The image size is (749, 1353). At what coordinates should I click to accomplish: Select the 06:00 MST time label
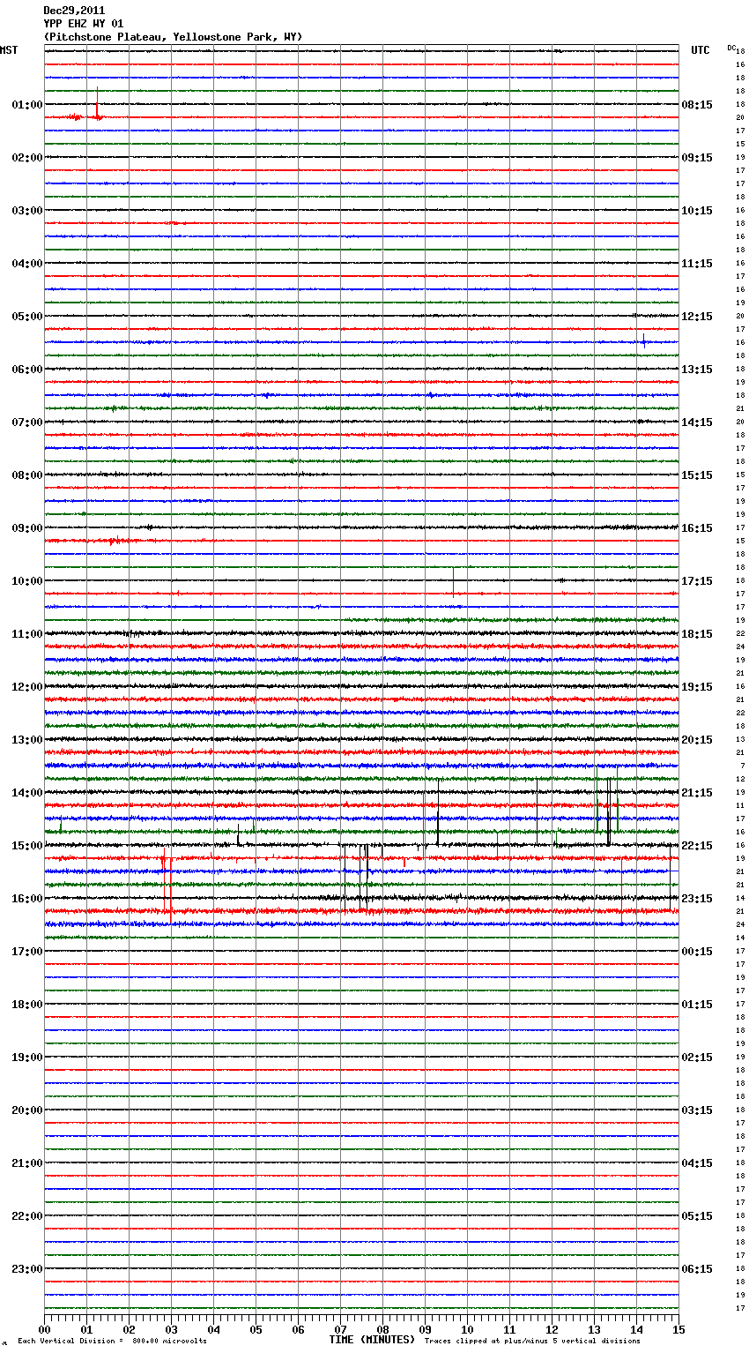tap(27, 370)
